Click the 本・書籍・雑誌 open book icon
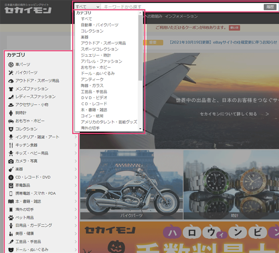 click(x=11, y=201)
